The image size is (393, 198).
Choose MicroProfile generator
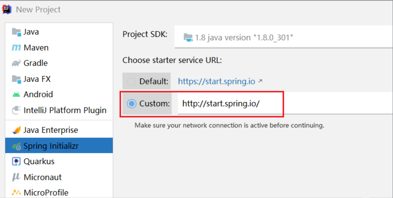pyautogui.click(x=59, y=192)
